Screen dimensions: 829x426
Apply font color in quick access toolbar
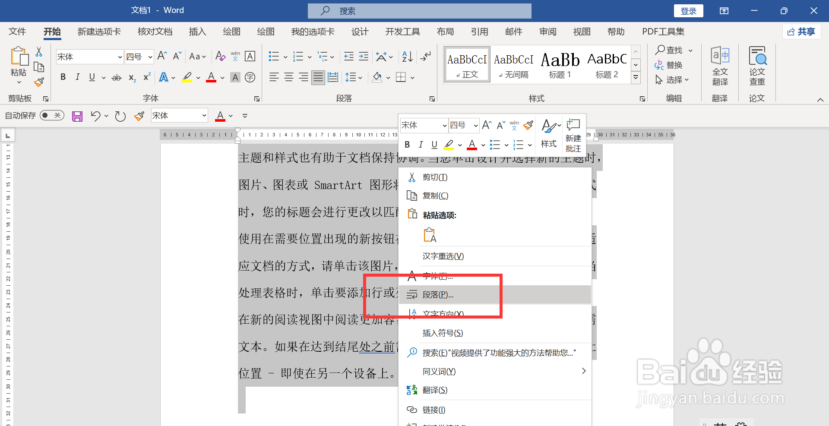click(x=220, y=116)
